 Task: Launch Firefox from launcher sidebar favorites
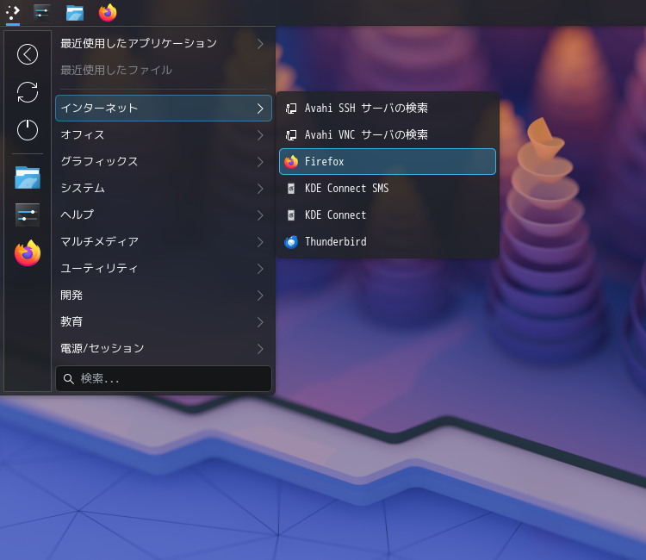pos(28,252)
